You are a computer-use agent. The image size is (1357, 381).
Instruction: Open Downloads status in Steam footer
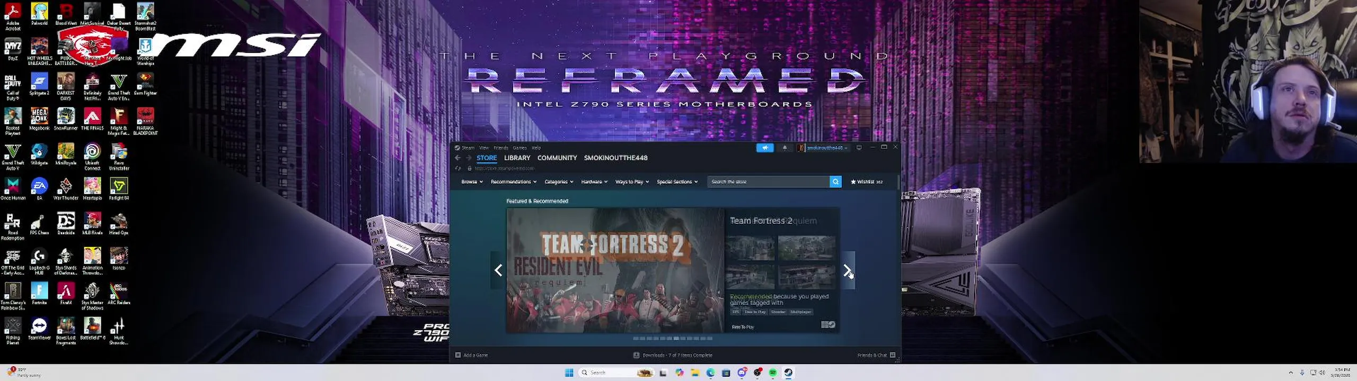pyautogui.click(x=673, y=355)
